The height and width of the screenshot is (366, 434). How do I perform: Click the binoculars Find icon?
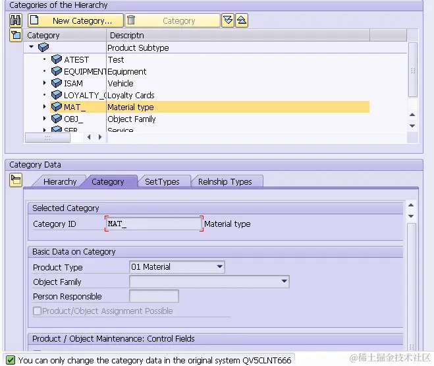16,20
